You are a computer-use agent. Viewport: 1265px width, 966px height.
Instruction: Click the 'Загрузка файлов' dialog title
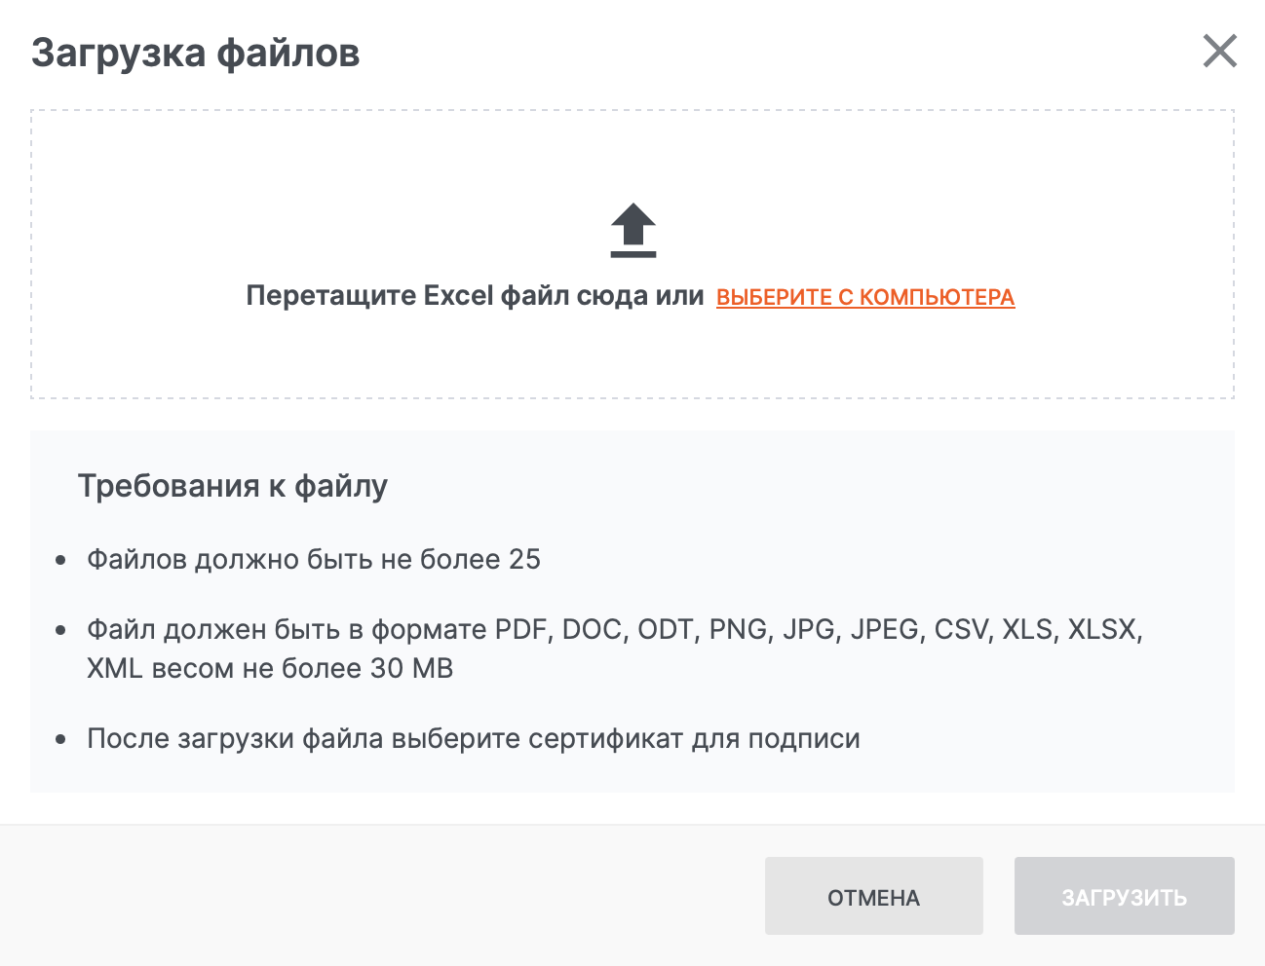(196, 53)
